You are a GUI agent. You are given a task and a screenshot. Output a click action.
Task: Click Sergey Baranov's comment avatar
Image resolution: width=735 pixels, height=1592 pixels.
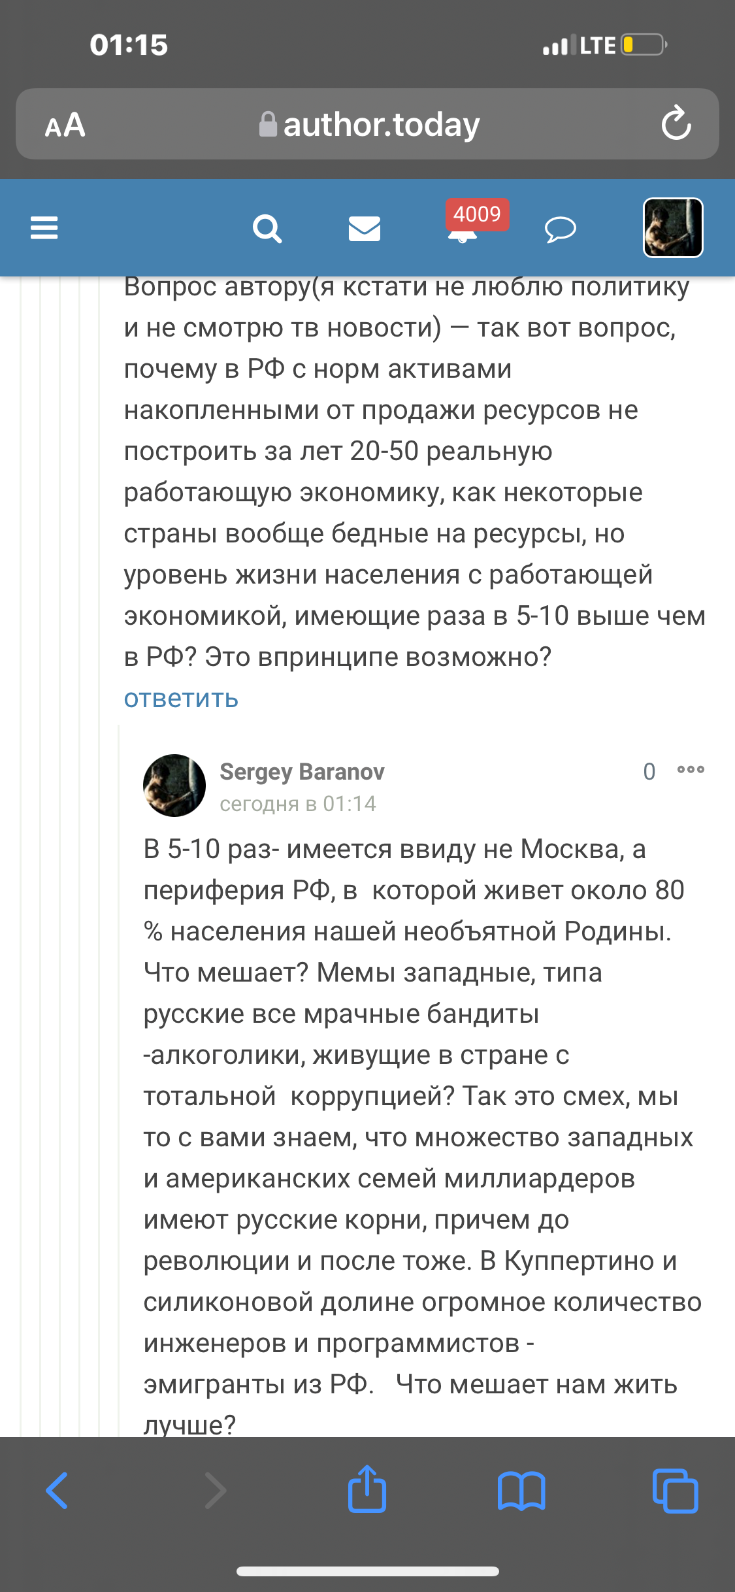coord(174,786)
